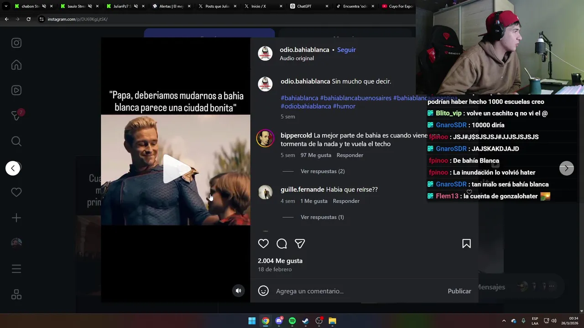Open odio.bahiablanca profile picture in header
The width and height of the screenshot is (584, 328).
pos(265,53)
